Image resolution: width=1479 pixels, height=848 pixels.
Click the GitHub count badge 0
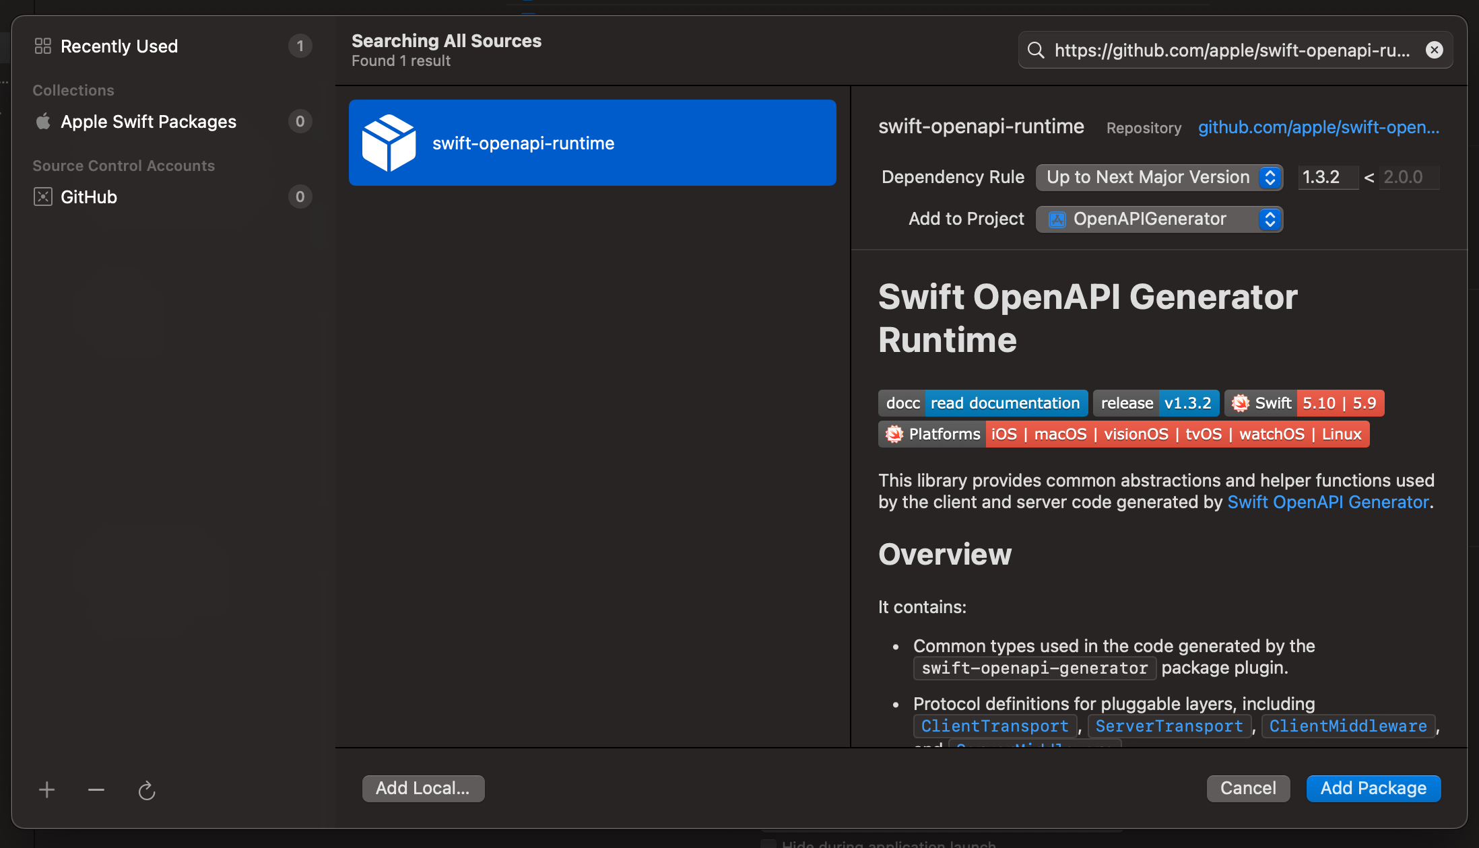(300, 197)
